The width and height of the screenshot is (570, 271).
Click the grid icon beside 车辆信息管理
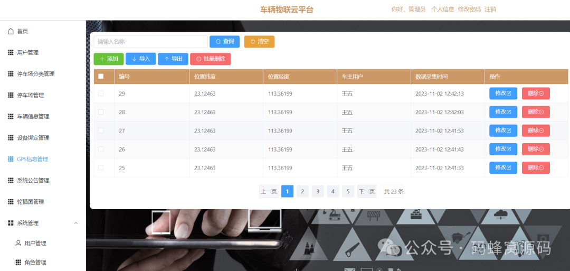click(x=11, y=116)
